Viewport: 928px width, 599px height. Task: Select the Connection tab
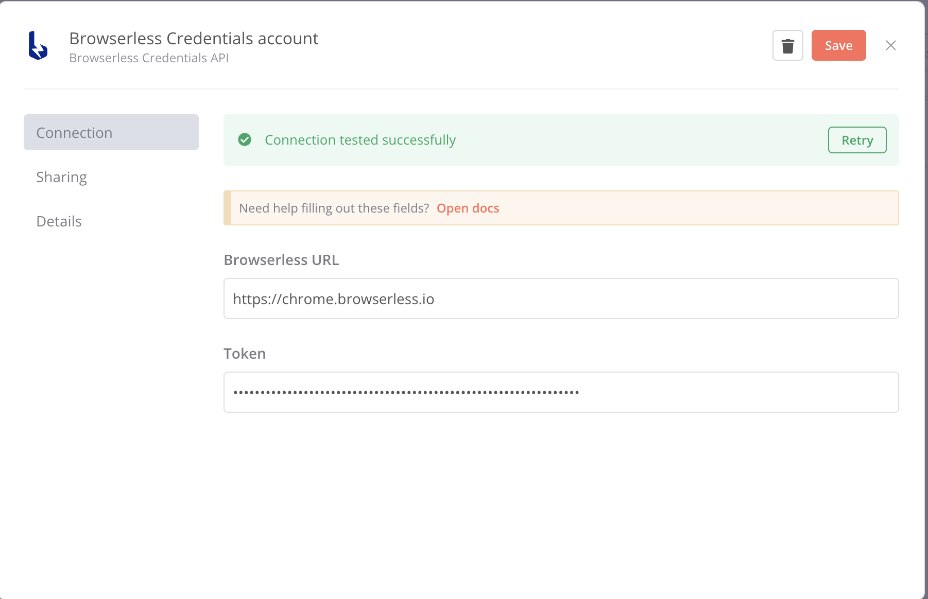tap(111, 132)
